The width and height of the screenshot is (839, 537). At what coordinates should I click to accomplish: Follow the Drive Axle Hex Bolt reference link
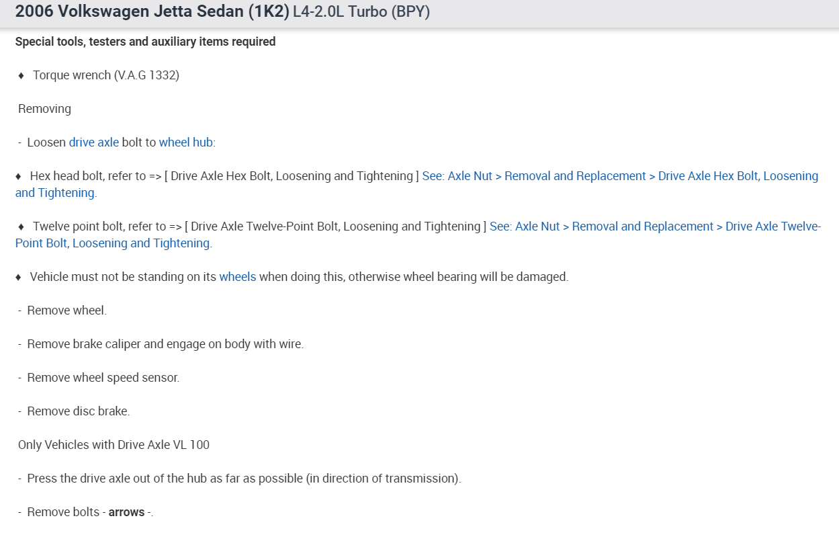[619, 176]
